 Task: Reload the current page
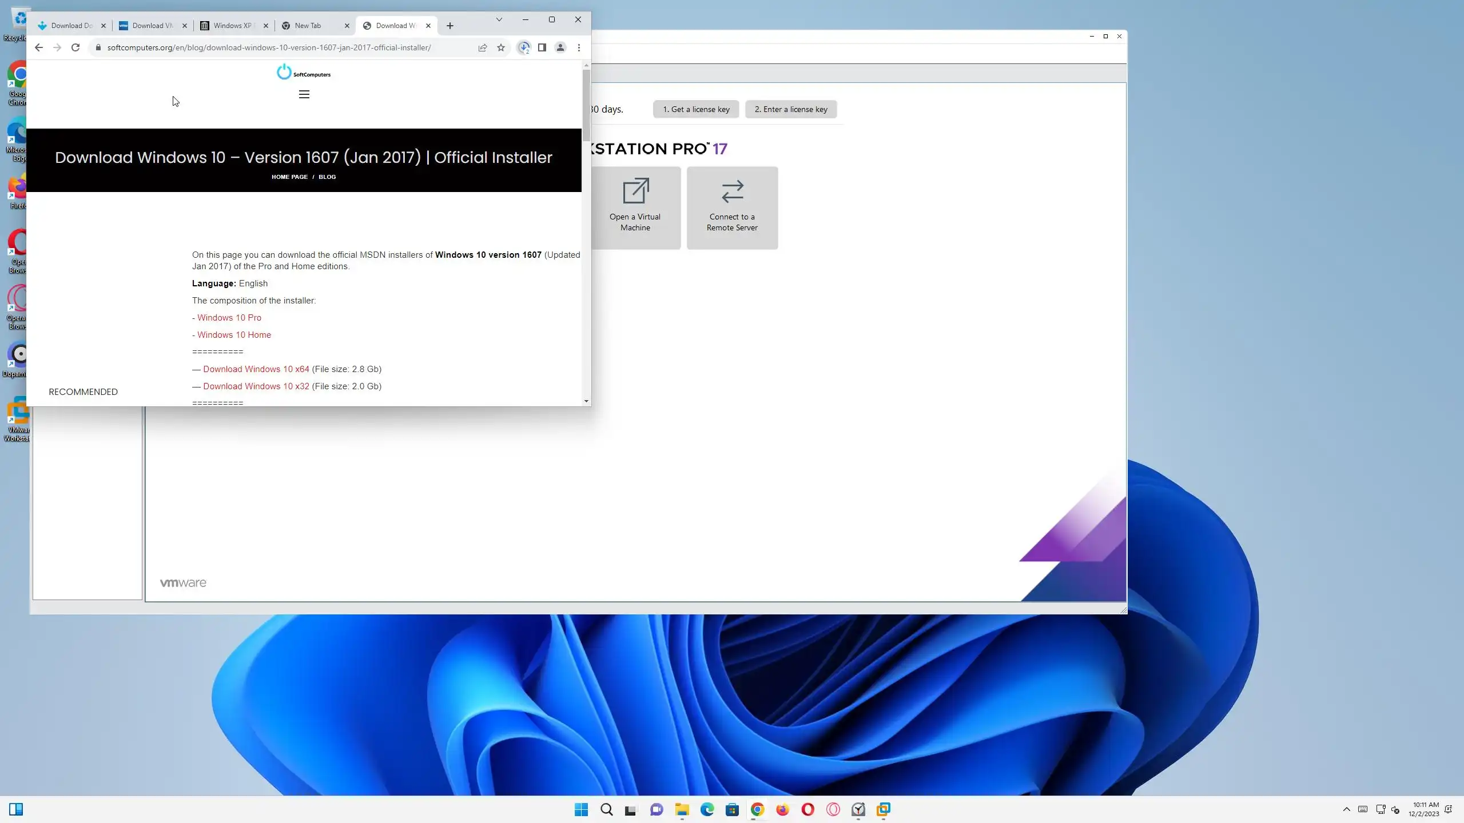[x=75, y=47]
